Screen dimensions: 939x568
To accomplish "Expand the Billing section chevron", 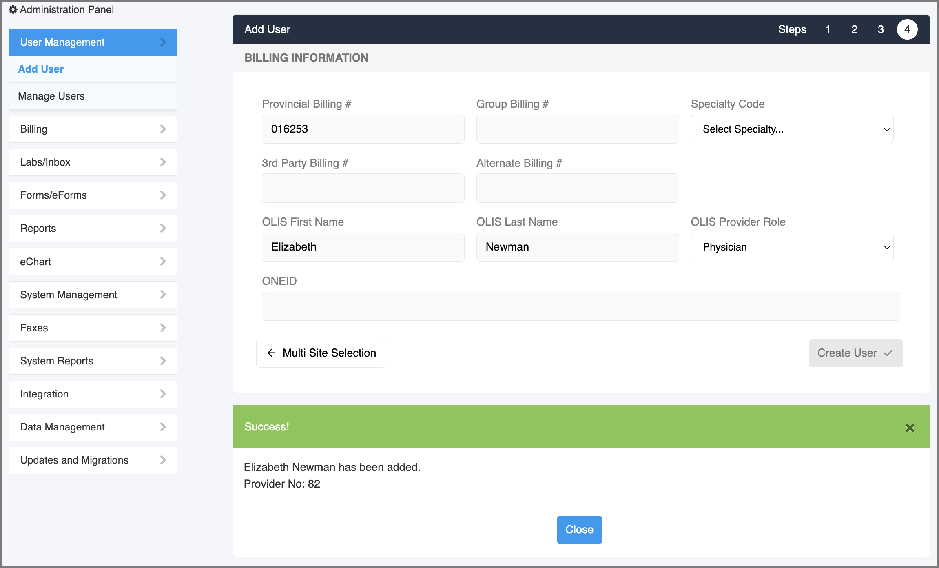I will point(163,129).
